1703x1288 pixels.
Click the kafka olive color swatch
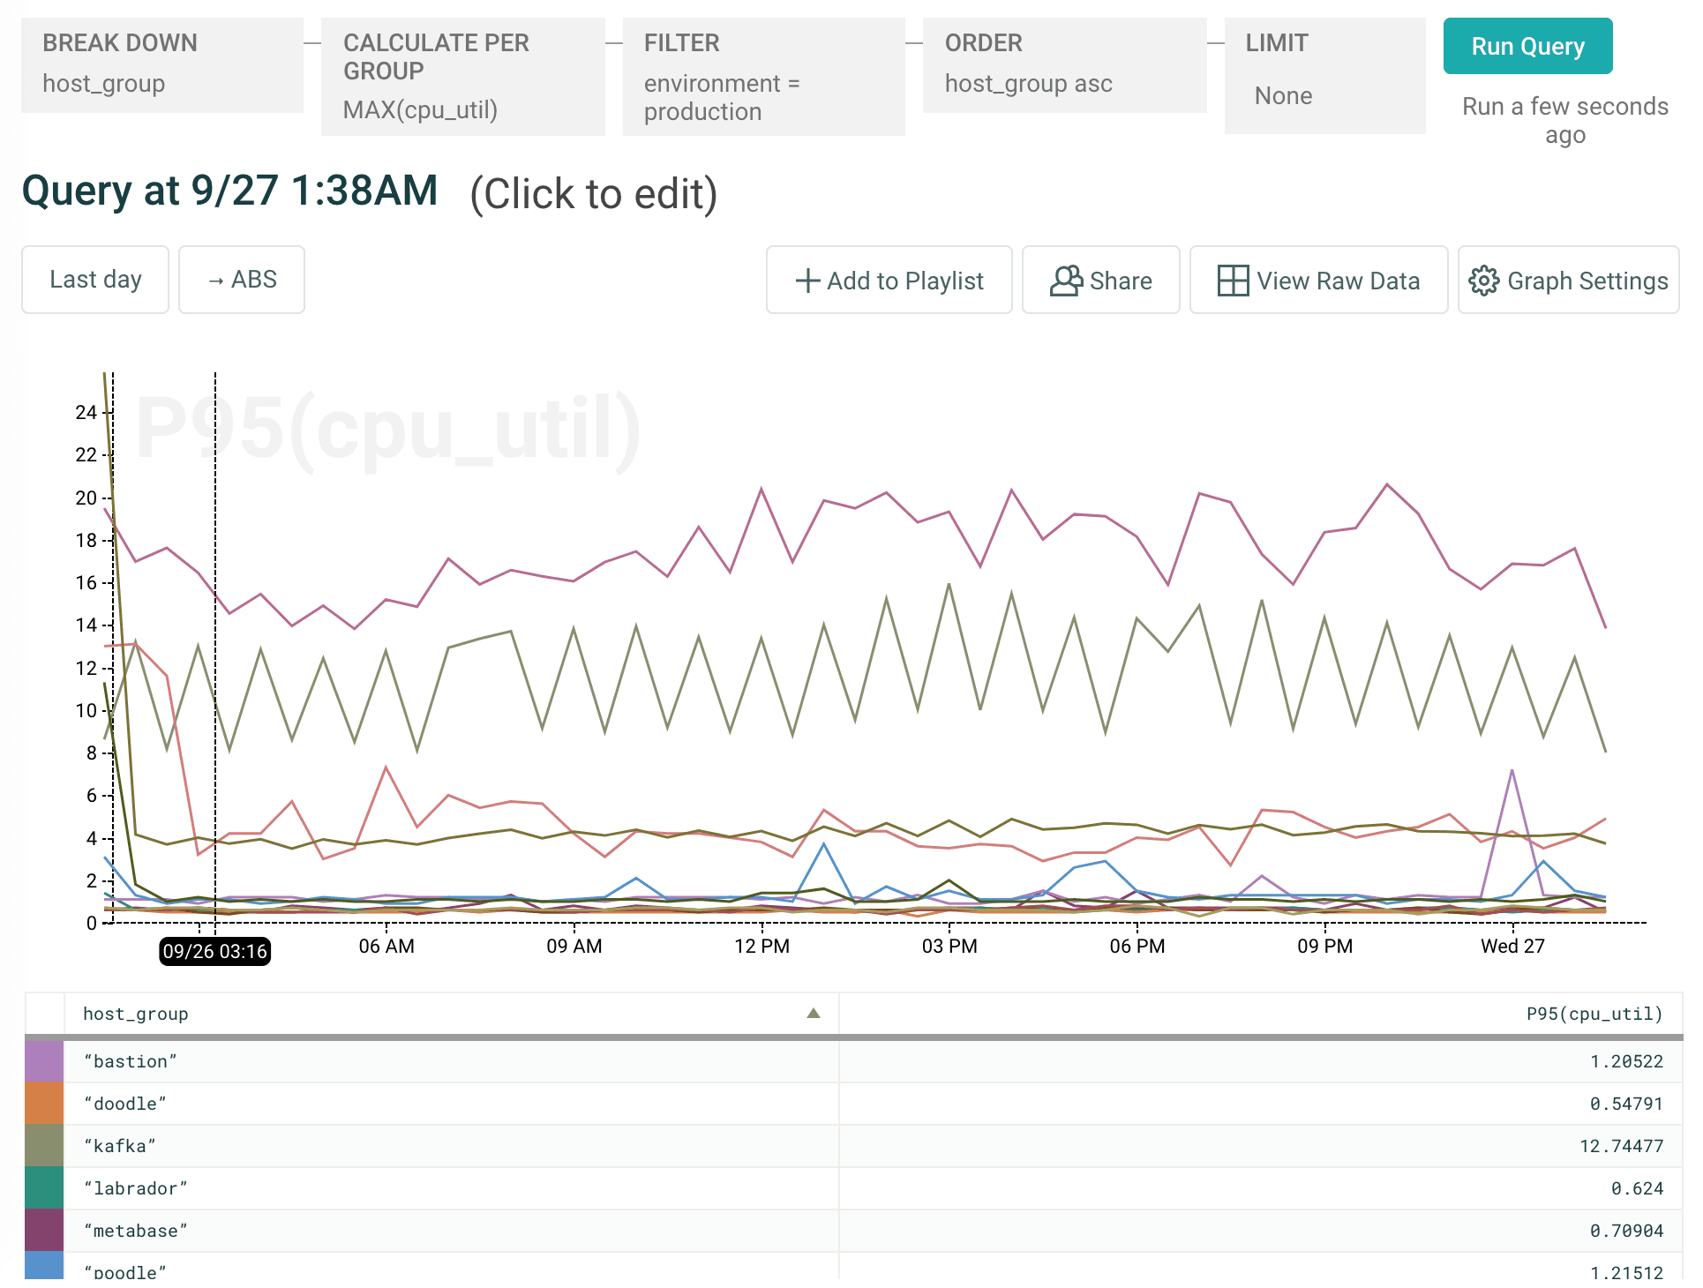44,1146
